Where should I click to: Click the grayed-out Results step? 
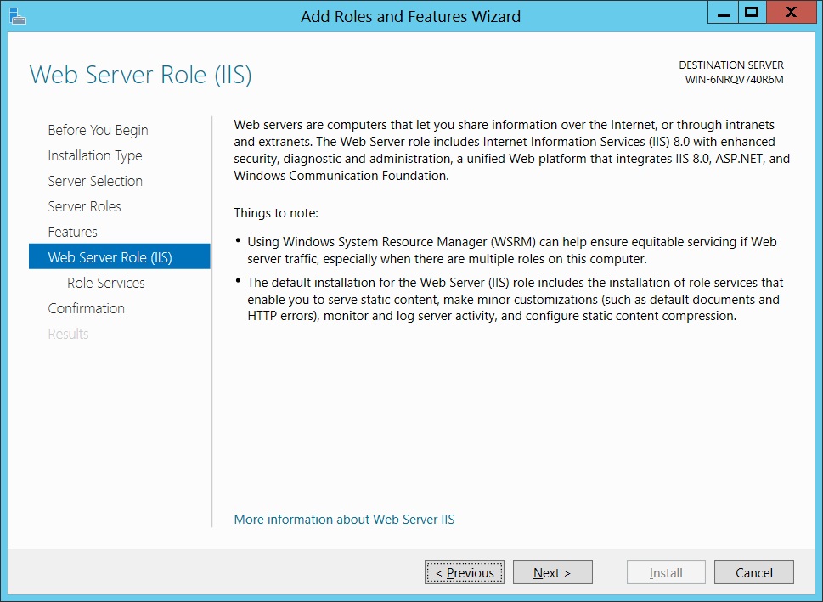[68, 334]
